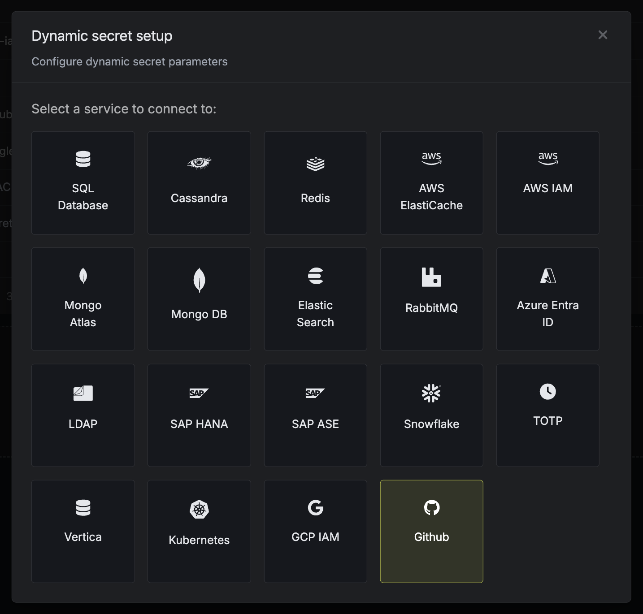The image size is (643, 614).
Task: Pick the SAP HANA label
Action: [x=199, y=424]
